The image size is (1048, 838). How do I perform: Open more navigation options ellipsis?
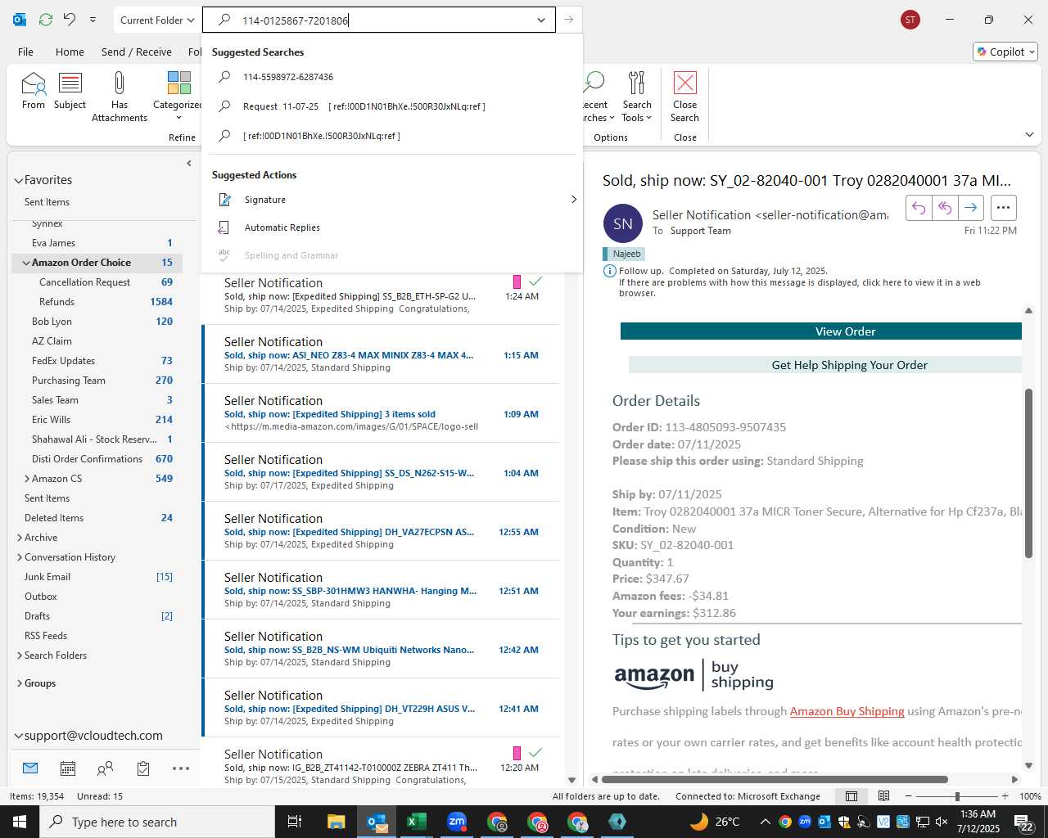(x=181, y=768)
